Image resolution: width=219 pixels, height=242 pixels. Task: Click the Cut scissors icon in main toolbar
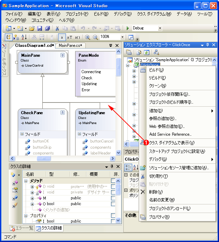pyautogui.click(x=57, y=28)
